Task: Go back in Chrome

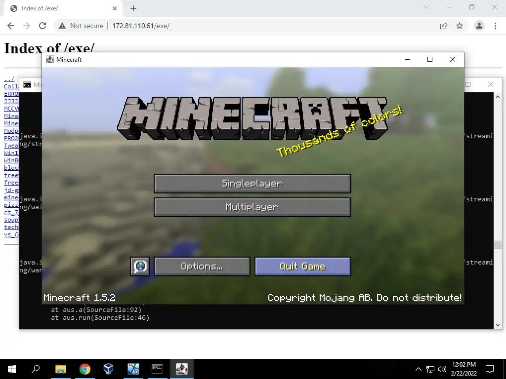Action: coord(11,26)
